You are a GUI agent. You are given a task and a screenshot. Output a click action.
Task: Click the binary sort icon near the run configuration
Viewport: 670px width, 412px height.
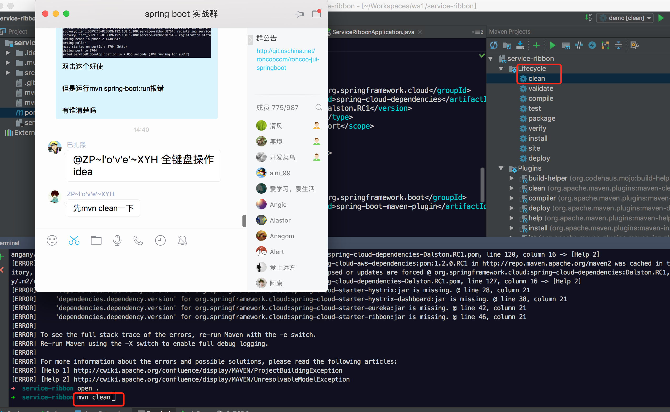tap(589, 18)
